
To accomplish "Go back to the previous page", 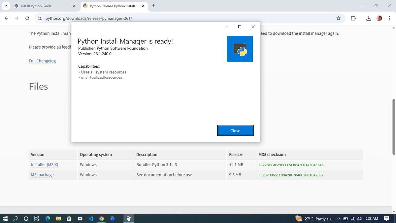I will [x=7, y=19].
